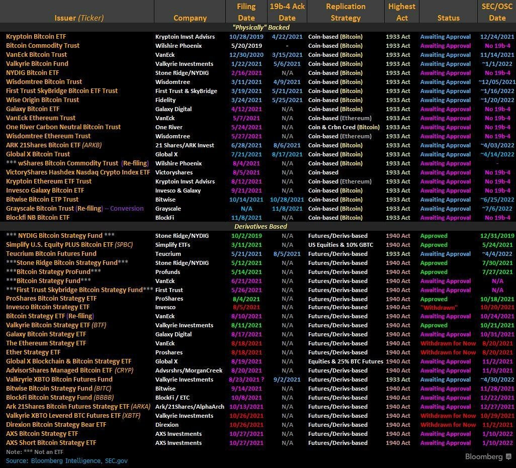This screenshot has width=516, height=468.
Task: Click Wise Origin Bitcoin Trust issuer name
Action: (42, 100)
